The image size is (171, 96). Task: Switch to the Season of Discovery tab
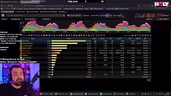49,12
